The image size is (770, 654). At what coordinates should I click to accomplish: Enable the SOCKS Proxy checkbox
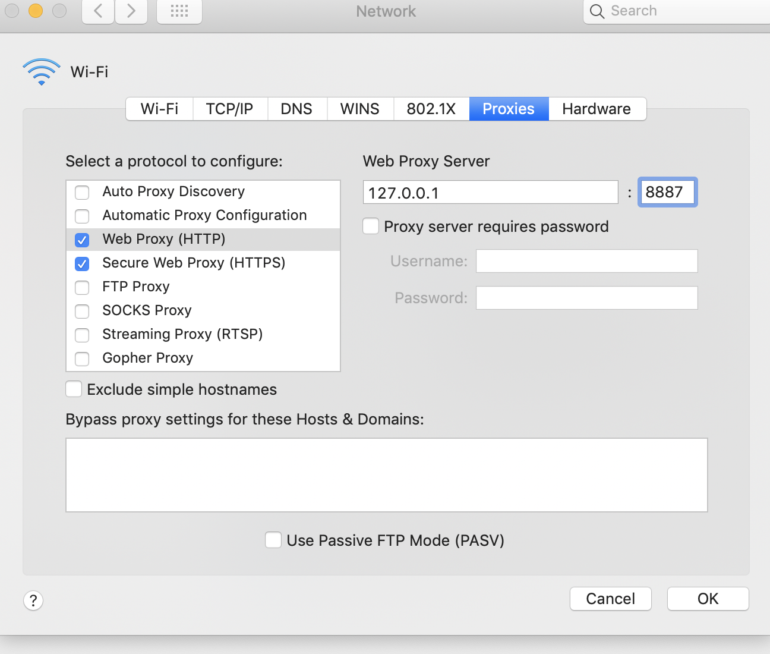click(82, 311)
